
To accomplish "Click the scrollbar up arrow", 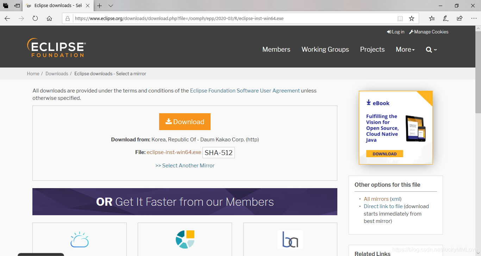I will point(478,28).
